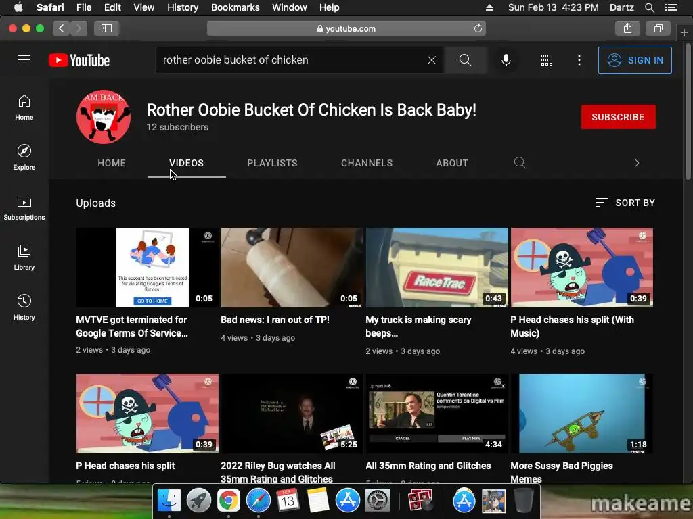693x519 pixels.
Task: Click the channel avatar picture
Action: pyautogui.click(x=104, y=117)
